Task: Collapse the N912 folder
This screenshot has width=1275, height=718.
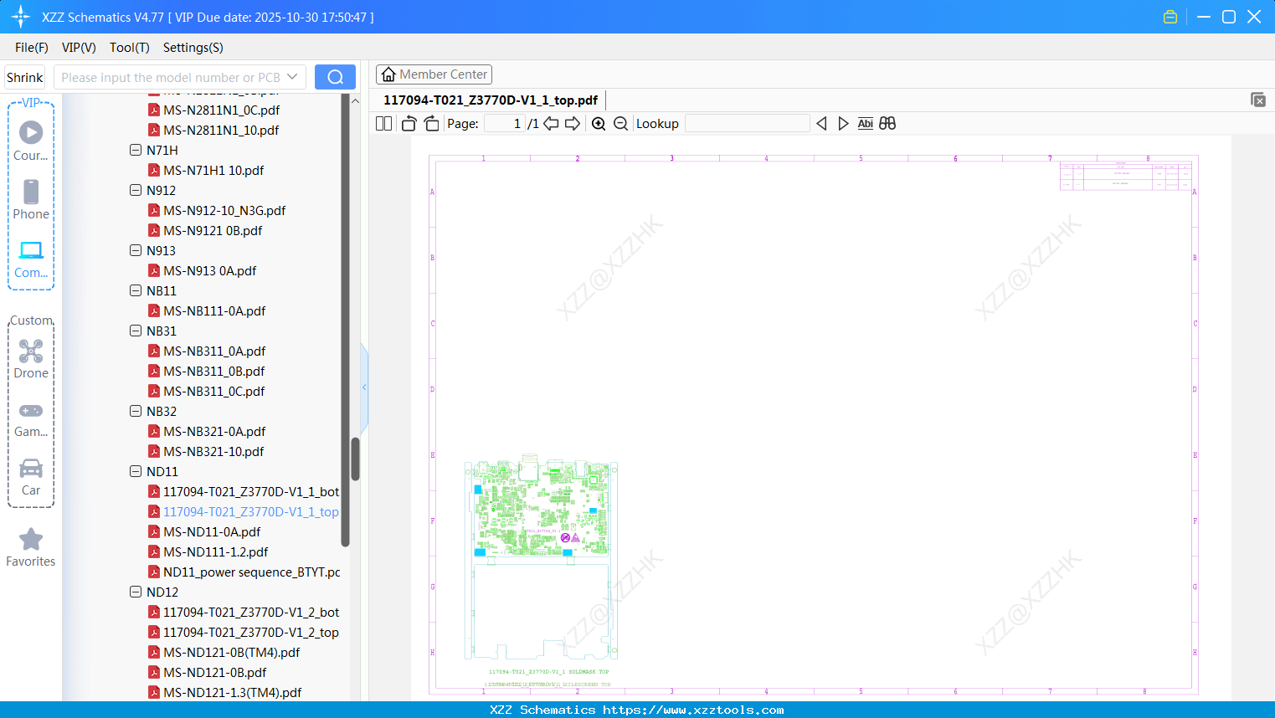Action: [136, 191]
